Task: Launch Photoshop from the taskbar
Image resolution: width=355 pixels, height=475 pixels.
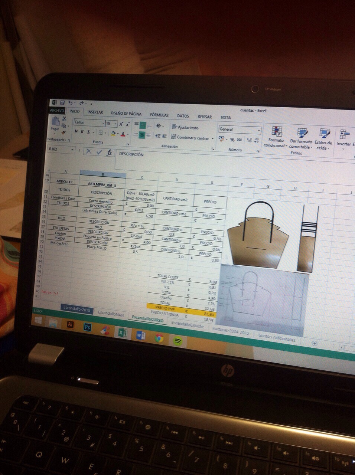Action: pos(88,327)
